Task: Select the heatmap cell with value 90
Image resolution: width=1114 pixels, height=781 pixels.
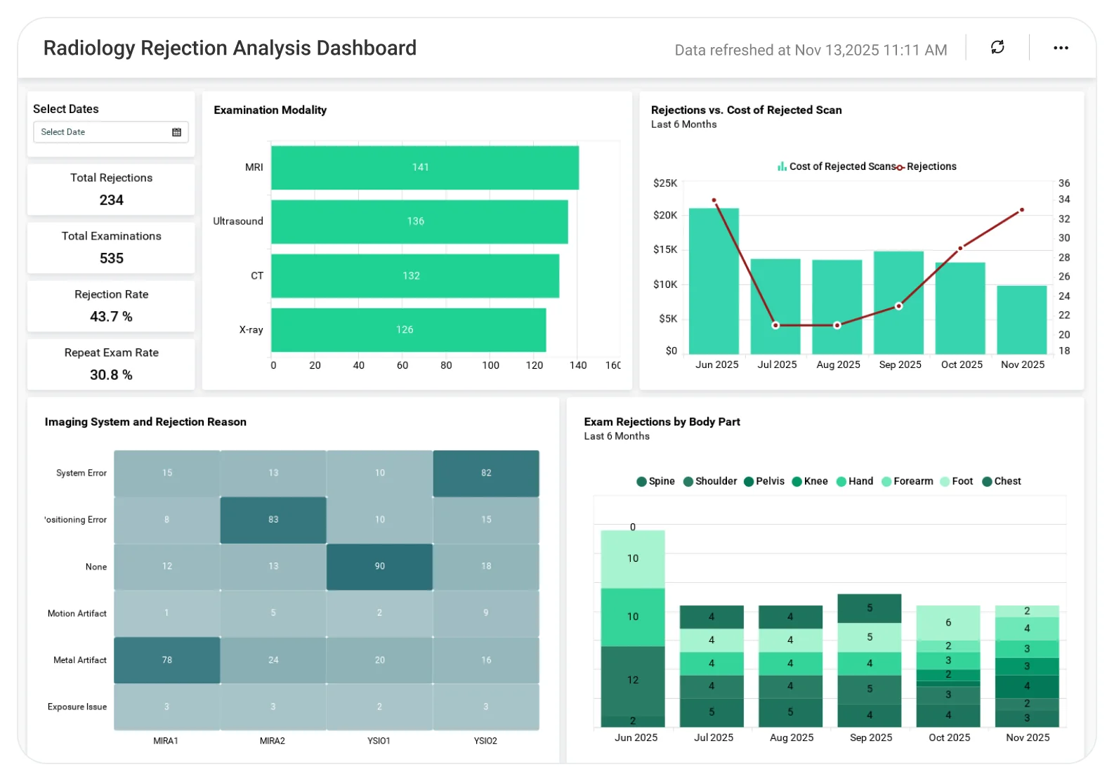Action: pyautogui.click(x=379, y=566)
